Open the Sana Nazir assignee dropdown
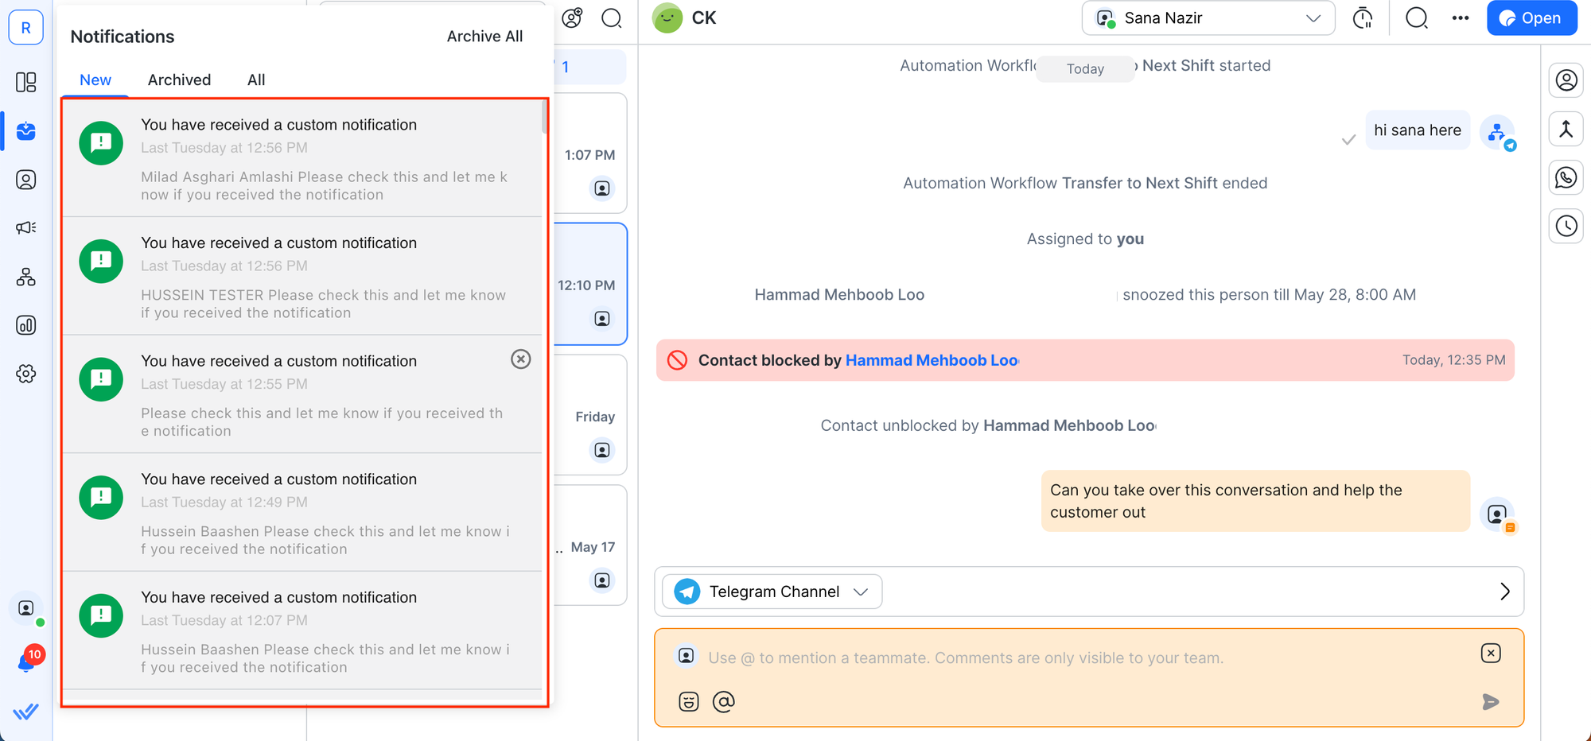1591x741 pixels. click(1208, 18)
